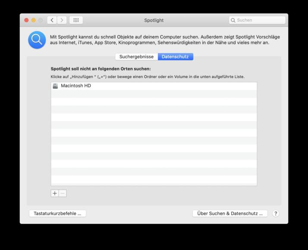This screenshot has width=308, height=250.
Task: Close the Spotlight window
Action: pos(26,20)
